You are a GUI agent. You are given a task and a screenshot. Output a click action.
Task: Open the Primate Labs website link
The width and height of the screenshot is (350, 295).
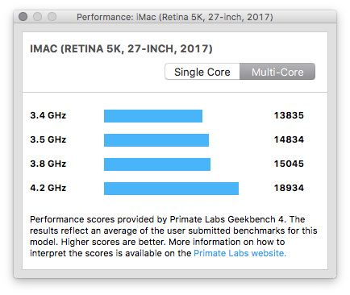(240, 253)
